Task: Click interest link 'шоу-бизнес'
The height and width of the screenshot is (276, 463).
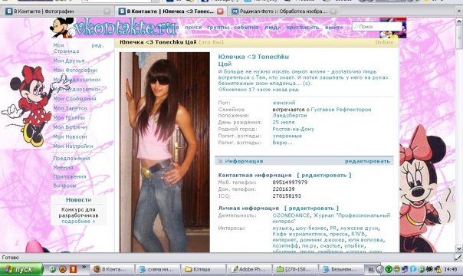Action: pos(310,228)
